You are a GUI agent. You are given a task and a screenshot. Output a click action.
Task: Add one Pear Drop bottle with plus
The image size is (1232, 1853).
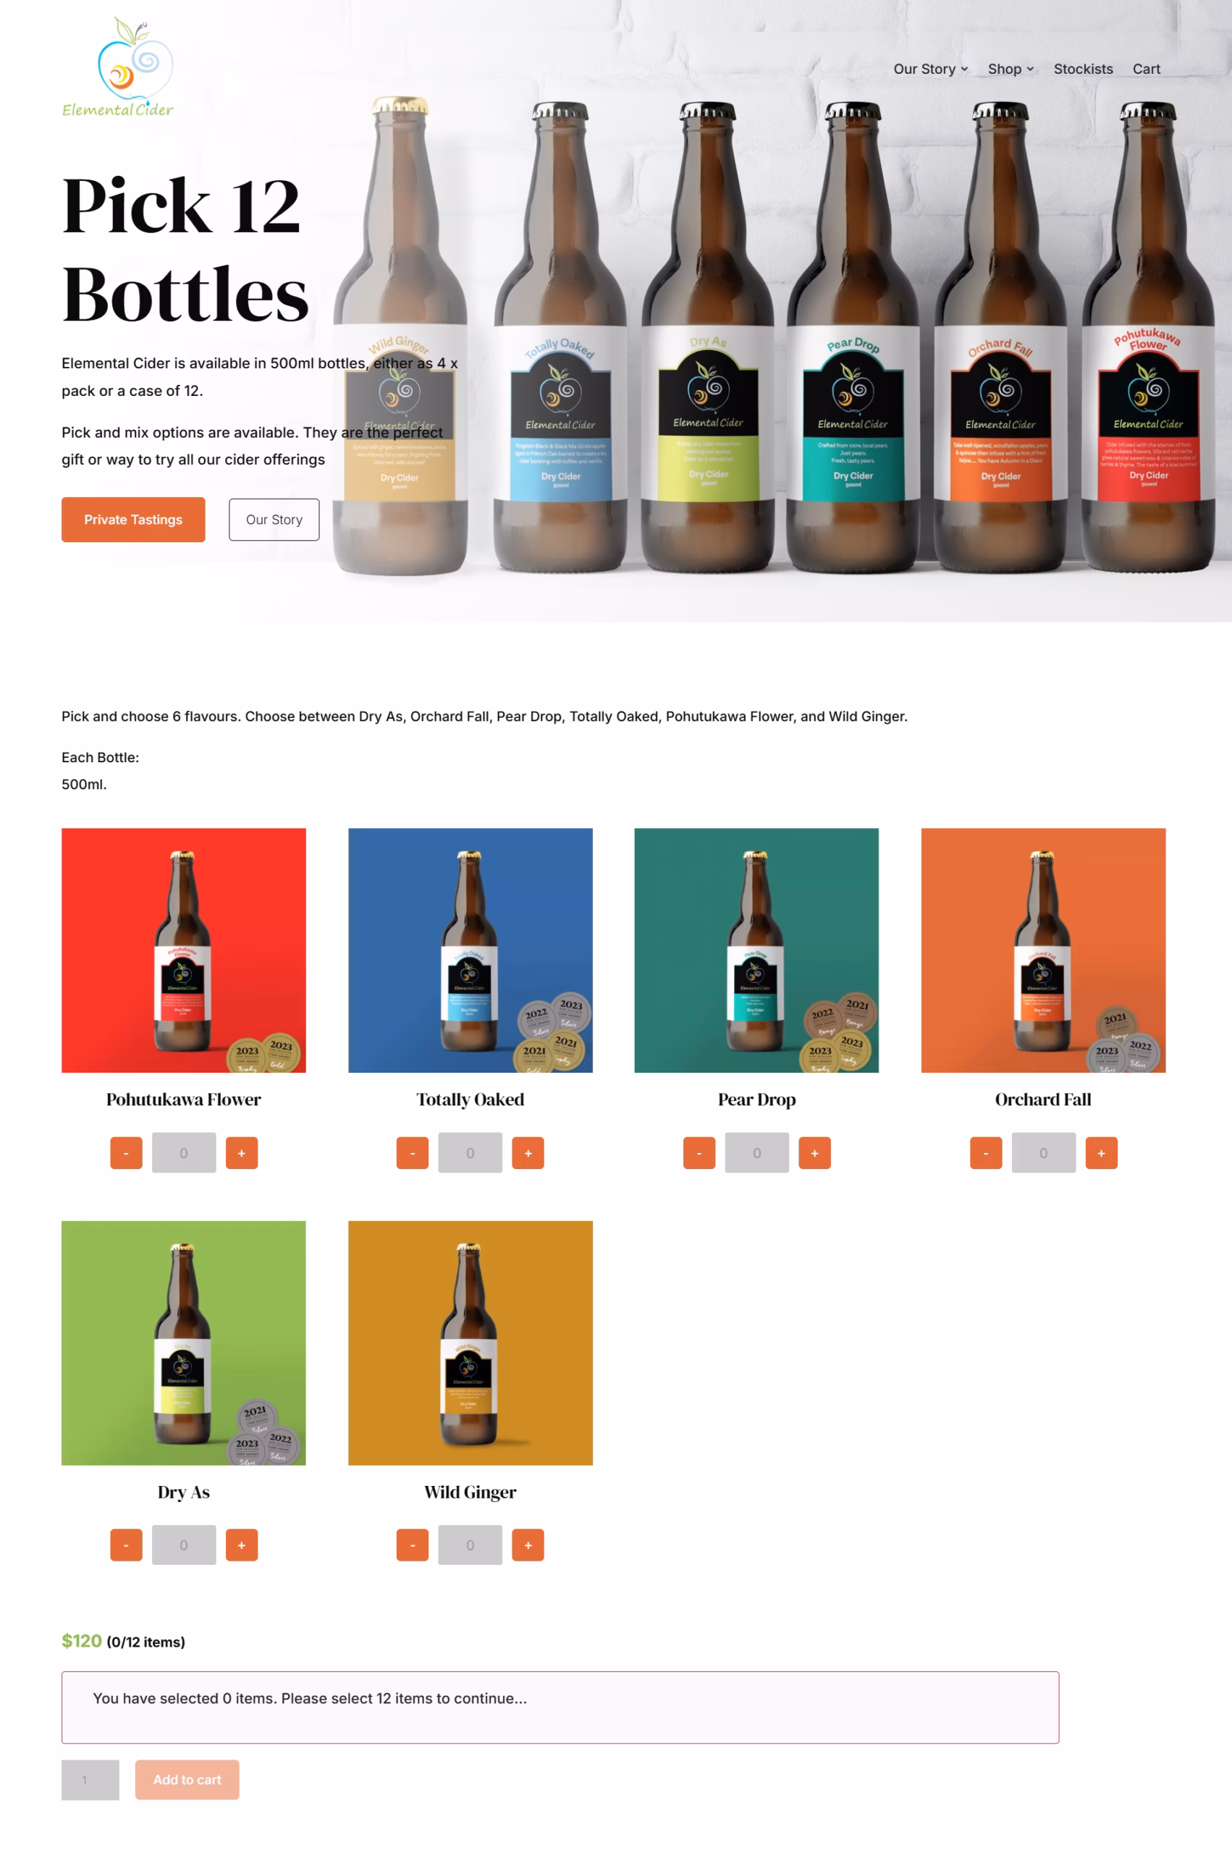pos(814,1152)
